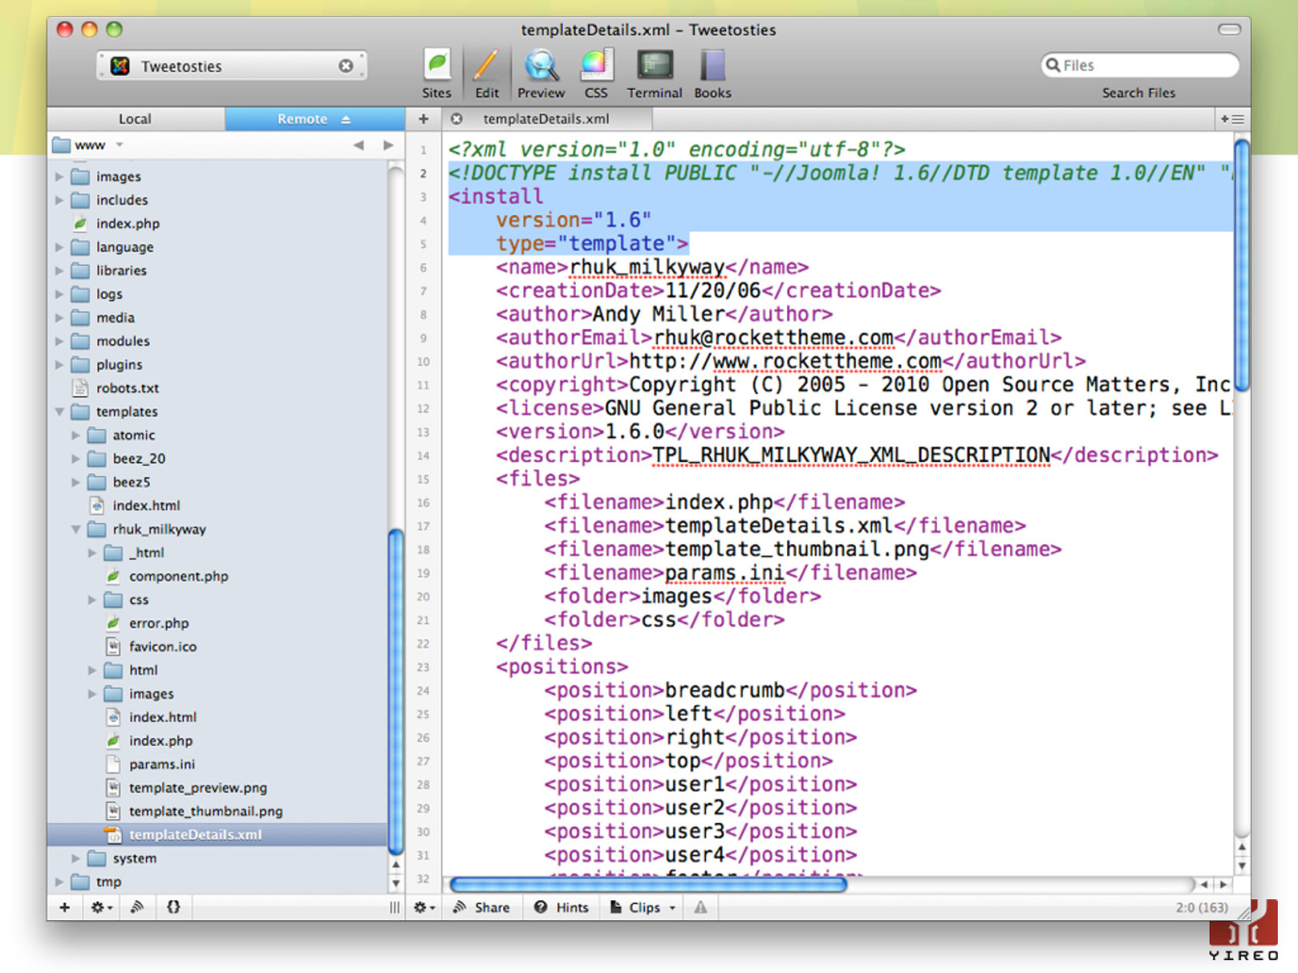Select favicon.ico file

(x=162, y=646)
